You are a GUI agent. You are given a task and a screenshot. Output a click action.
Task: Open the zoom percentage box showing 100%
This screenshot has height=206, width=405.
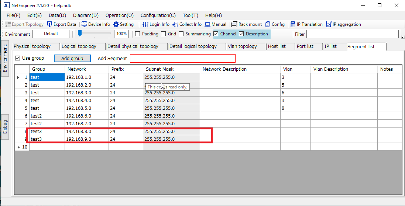click(x=121, y=34)
